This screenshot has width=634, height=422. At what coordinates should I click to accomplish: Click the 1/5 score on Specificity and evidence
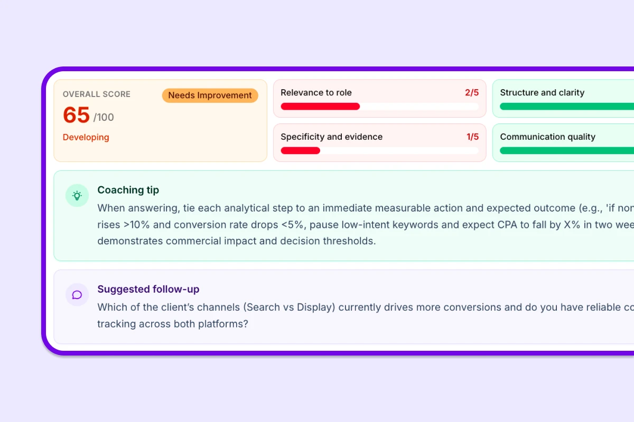click(472, 137)
